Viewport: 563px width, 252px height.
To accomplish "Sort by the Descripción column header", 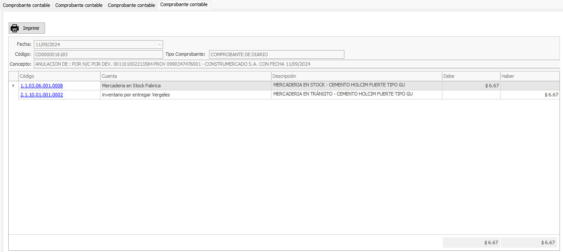I will click(x=356, y=76).
